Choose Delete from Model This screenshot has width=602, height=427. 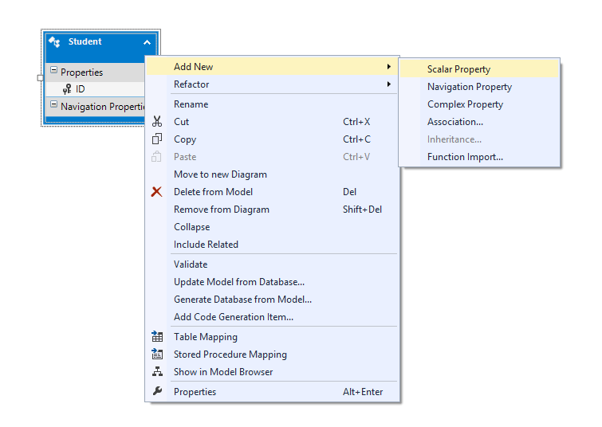(272, 192)
